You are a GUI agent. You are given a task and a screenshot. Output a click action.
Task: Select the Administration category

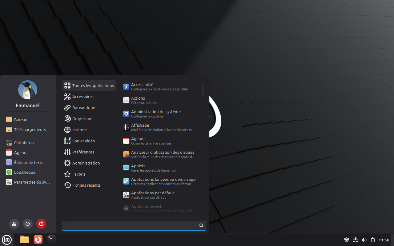[89, 163]
